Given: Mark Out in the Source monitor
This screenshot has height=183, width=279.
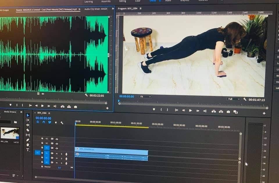Looking at the screenshot, I should [x=22, y=105].
